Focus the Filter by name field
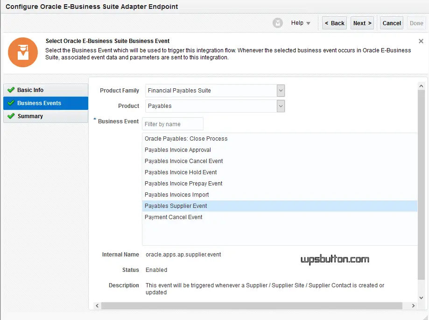This screenshot has width=429, height=320. coord(173,124)
